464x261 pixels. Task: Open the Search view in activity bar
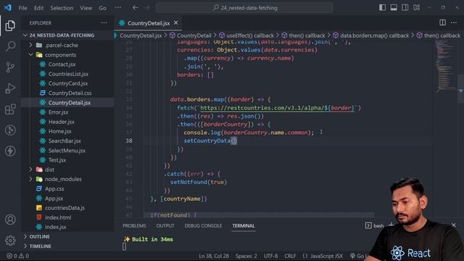click(10, 46)
